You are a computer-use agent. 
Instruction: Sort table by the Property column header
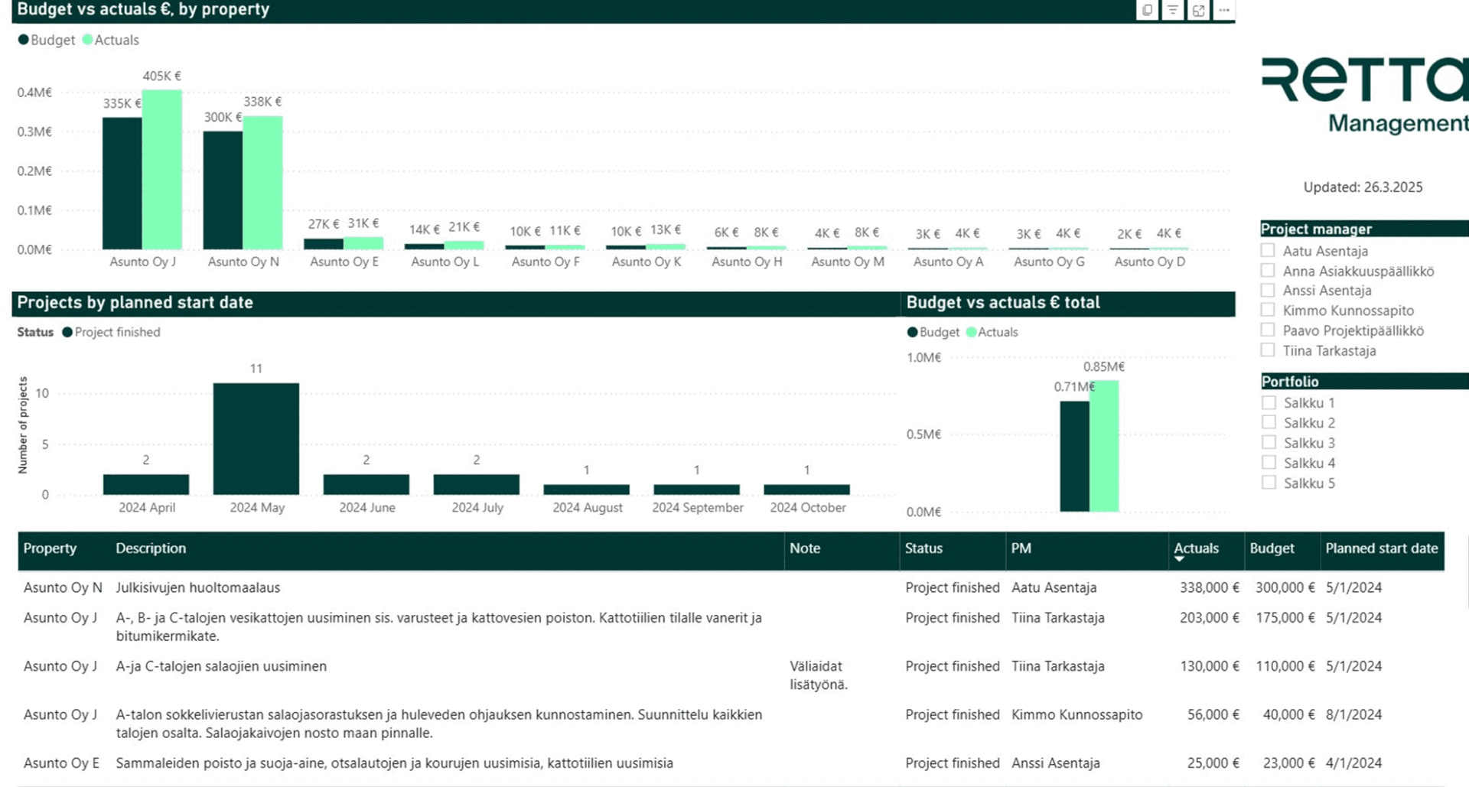click(50, 548)
